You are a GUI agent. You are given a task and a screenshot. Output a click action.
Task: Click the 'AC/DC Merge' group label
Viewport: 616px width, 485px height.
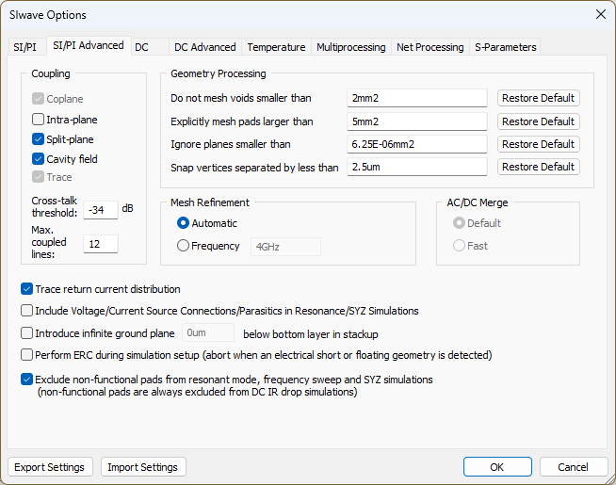pos(477,202)
